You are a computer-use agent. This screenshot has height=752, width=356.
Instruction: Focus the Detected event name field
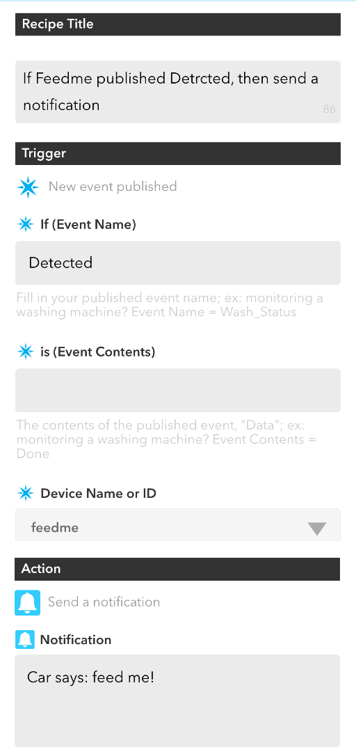[178, 263]
